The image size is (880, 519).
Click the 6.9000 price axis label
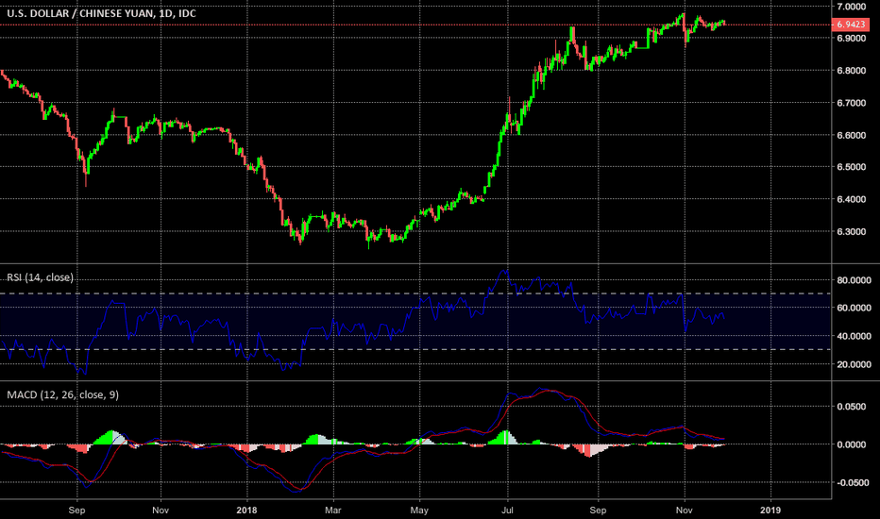(x=852, y=38)
